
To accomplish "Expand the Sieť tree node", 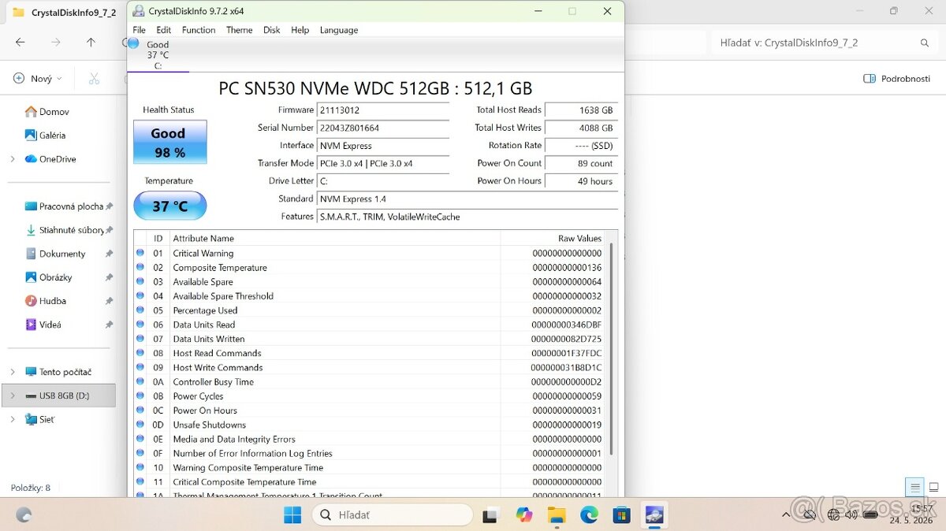I will (13, 419).
